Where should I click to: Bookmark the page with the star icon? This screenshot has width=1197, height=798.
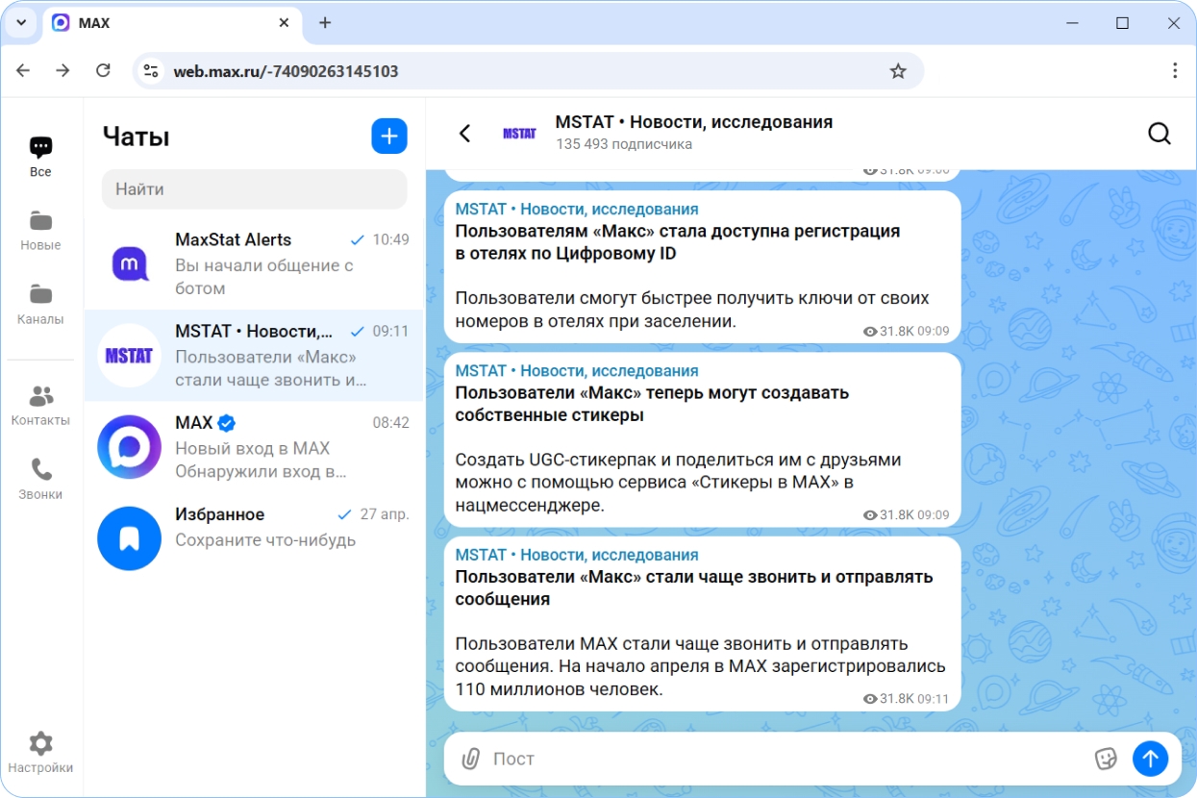(x=898, y=71)
